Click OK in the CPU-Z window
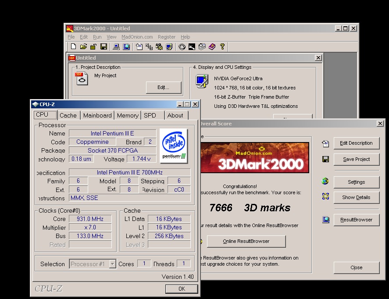The width and height of the screenshot is (389, 299). coord(182,289)
